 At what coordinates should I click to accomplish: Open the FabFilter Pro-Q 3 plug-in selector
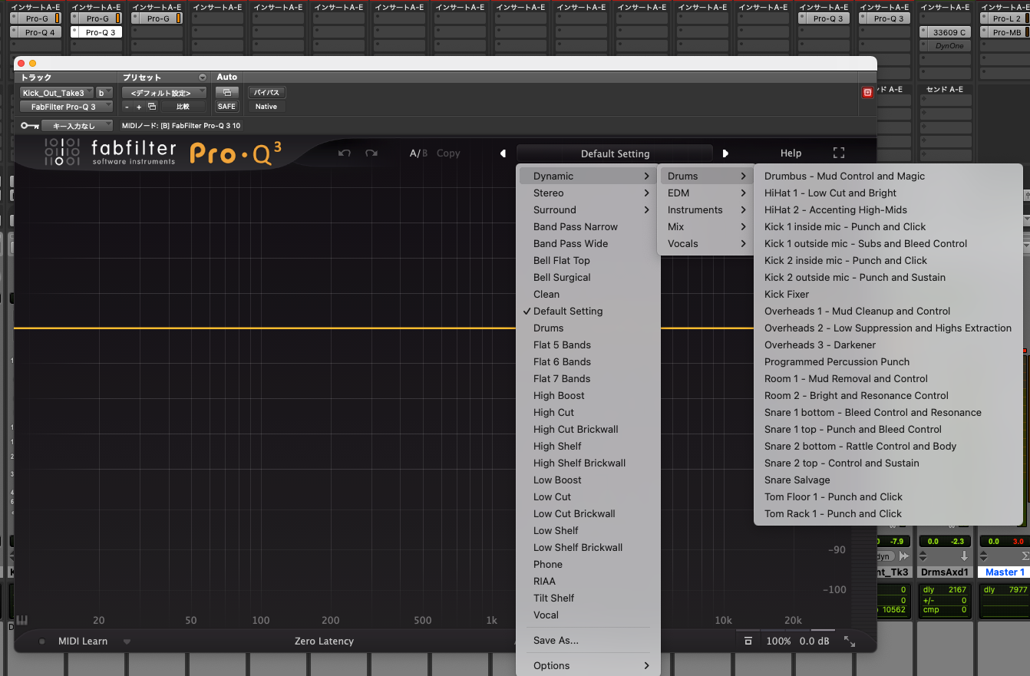[67, 107]
